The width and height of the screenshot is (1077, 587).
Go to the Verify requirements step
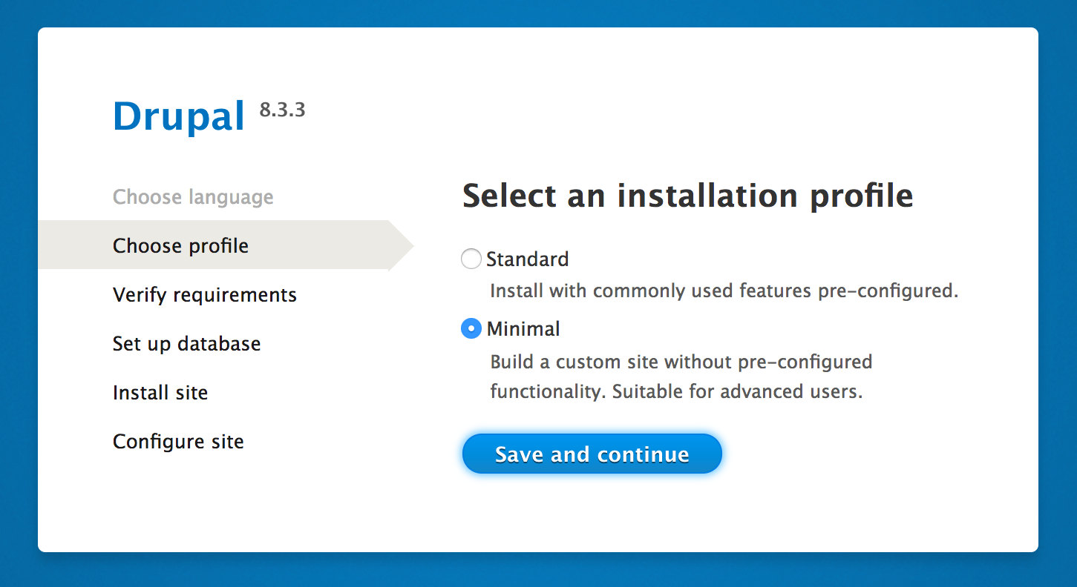pyautogui.click(x=205, y=295)
